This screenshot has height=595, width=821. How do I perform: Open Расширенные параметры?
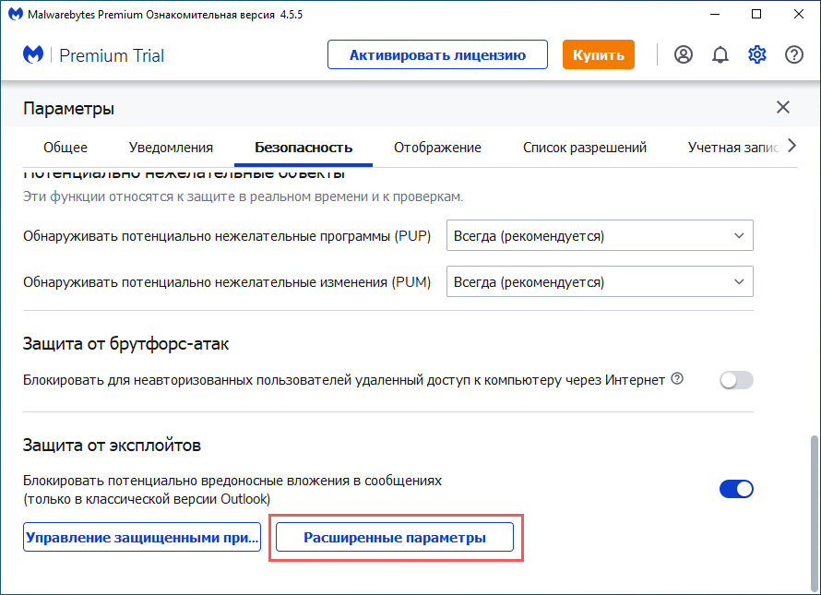pyautogui.click(x=395, y=538)
